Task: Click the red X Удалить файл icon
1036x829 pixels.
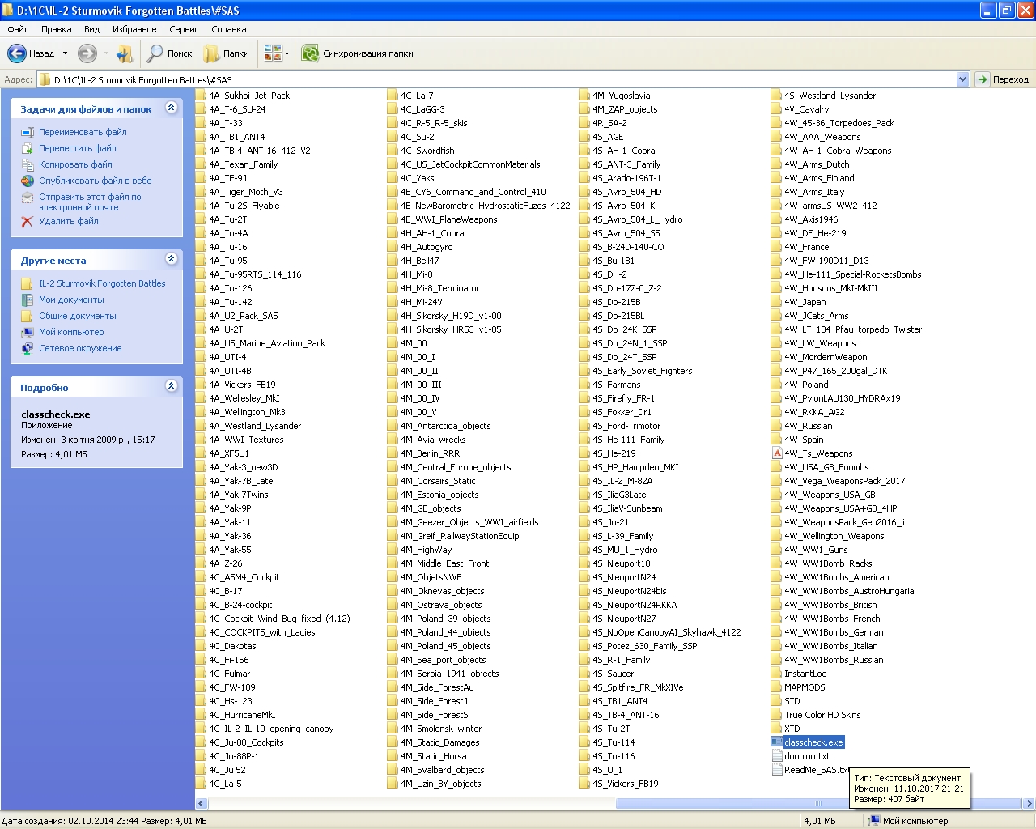Action: 28,221
